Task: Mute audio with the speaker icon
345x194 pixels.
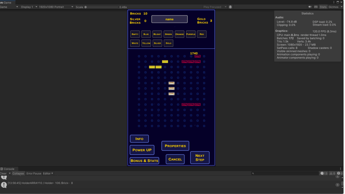Action: (310, 7)
